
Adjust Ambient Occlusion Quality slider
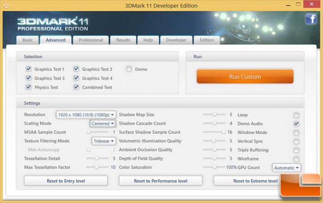point(214,150)
